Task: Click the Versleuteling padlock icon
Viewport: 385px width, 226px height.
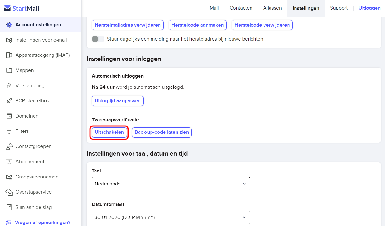Action: point(9,86)
